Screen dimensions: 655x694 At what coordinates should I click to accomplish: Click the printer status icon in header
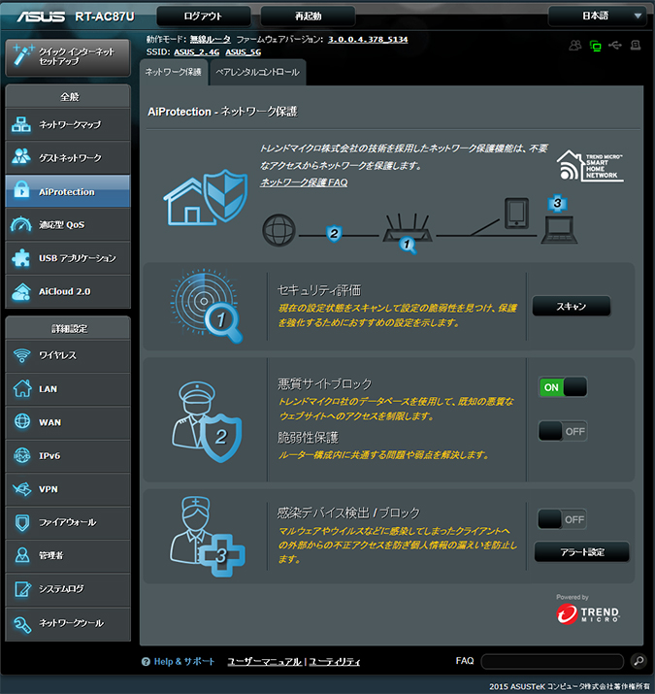click(x=636, y=46)
